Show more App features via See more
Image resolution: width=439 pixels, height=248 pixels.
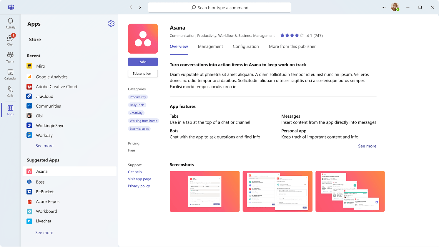click(367, 146)
